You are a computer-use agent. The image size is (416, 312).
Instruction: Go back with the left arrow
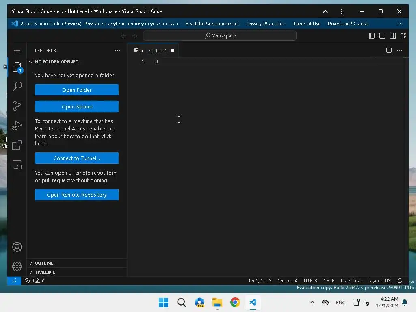[123, 36]
